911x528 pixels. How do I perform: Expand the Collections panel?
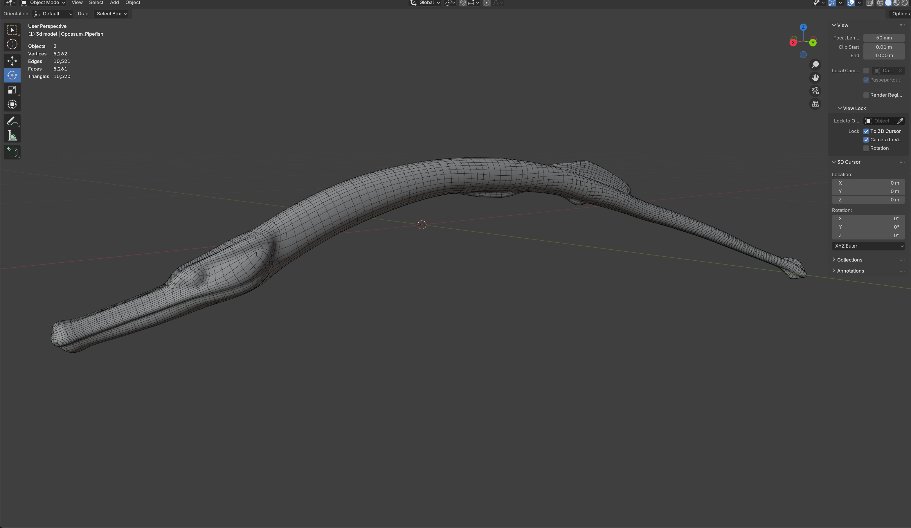point(849,260)
